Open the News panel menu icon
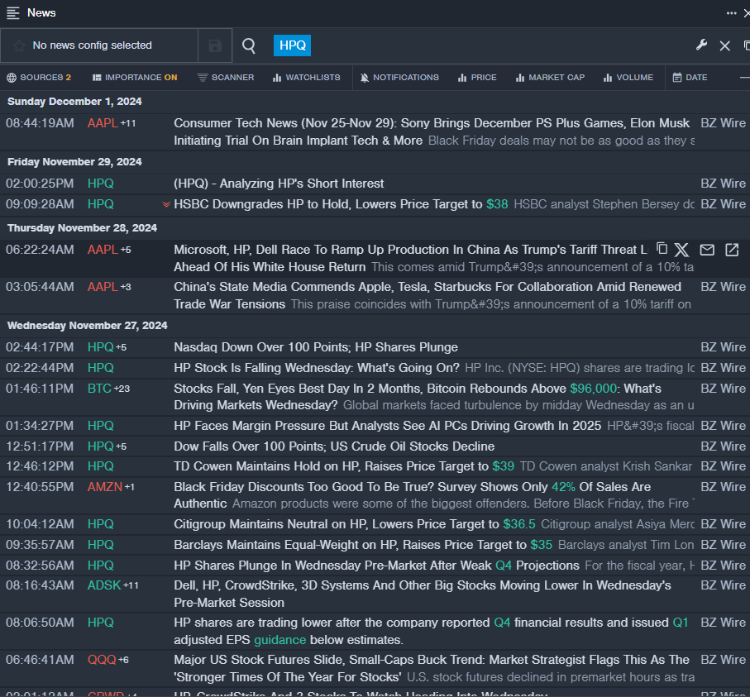Image resolution: width=750 pixels, height=697 pixels. tap(13, 13)
